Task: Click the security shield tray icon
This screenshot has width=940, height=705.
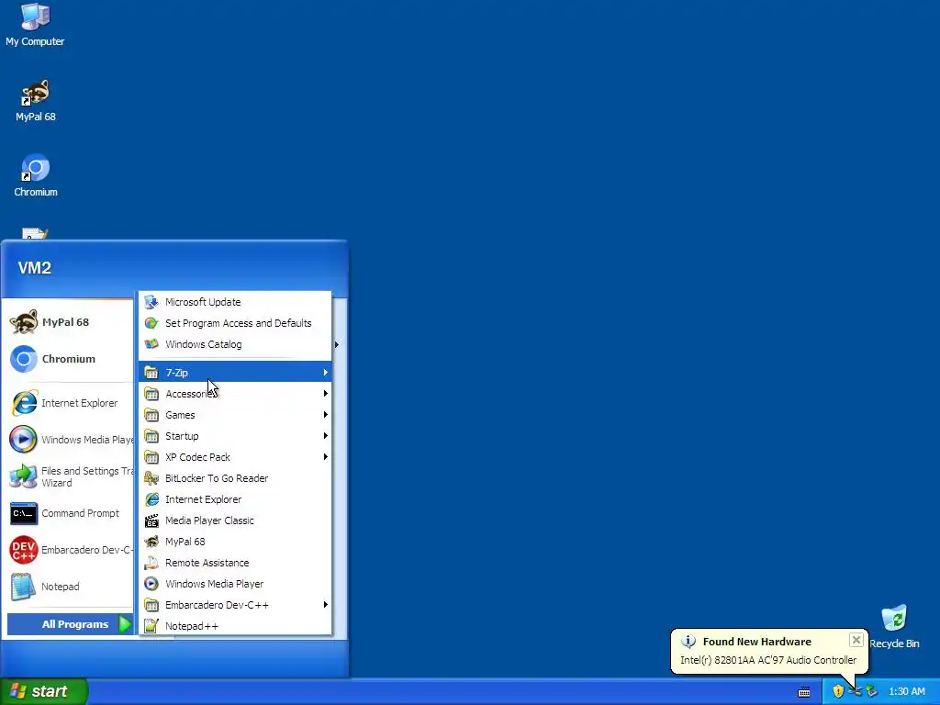Action: pos(838,691)
